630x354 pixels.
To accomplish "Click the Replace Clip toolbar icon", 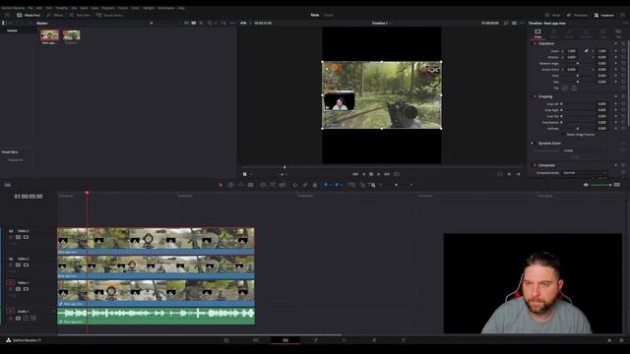I will pos(283,185).
